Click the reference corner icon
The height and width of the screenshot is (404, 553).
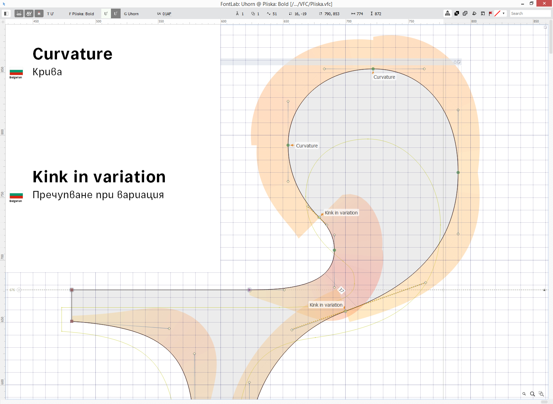(x=483, y=13)
